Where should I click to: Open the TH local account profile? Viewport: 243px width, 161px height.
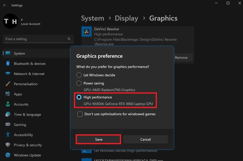point(10,21)
